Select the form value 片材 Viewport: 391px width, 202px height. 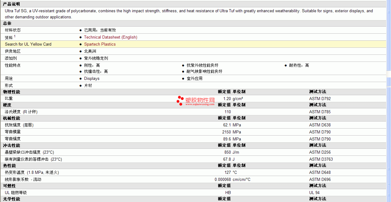[x=88, y=85]
